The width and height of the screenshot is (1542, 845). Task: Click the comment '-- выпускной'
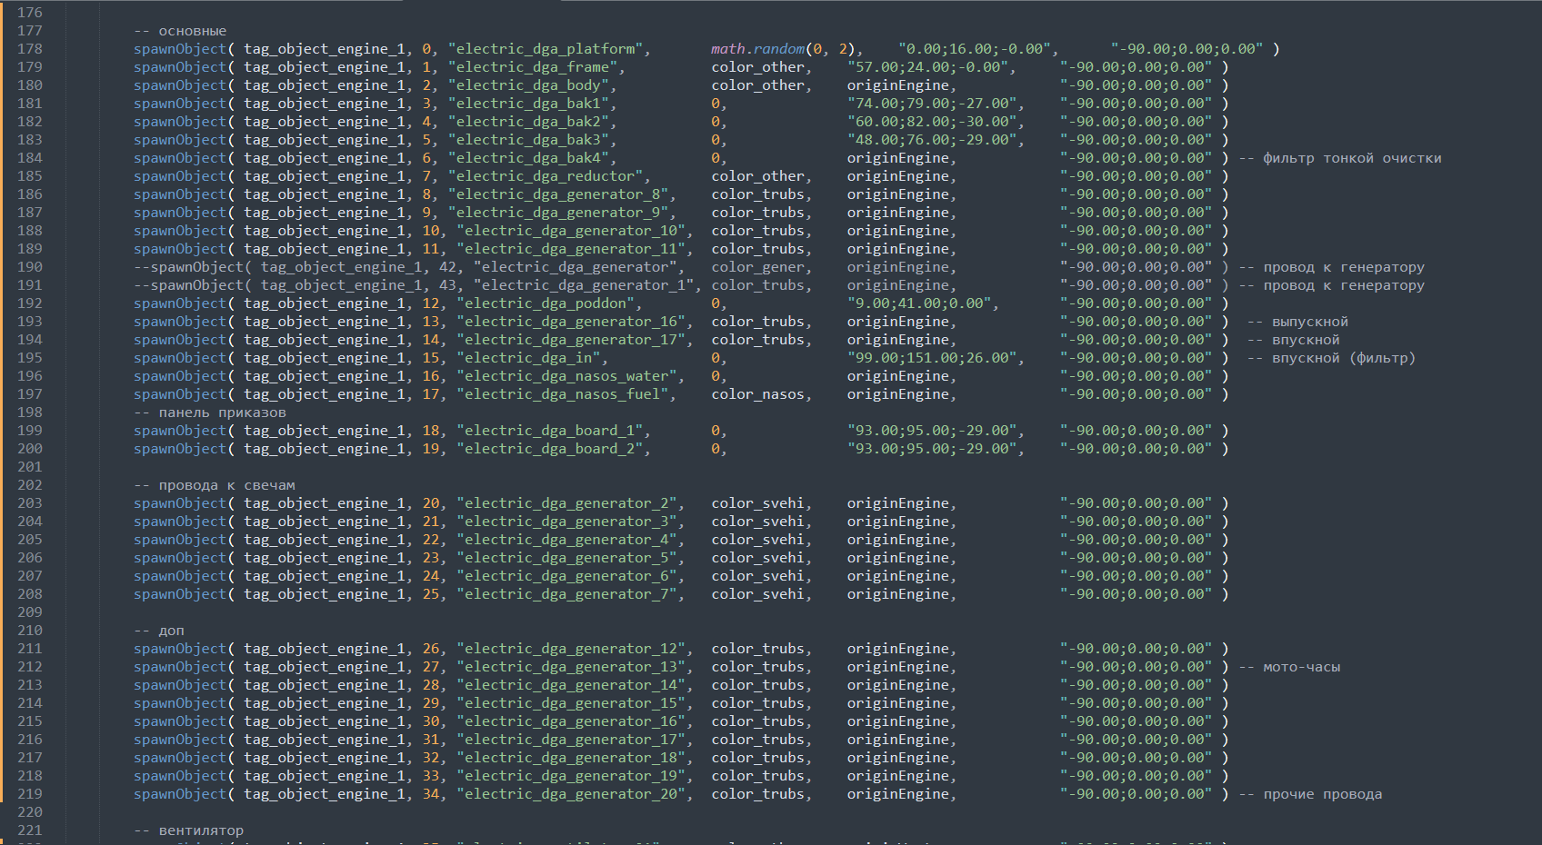click(1297, 322)
